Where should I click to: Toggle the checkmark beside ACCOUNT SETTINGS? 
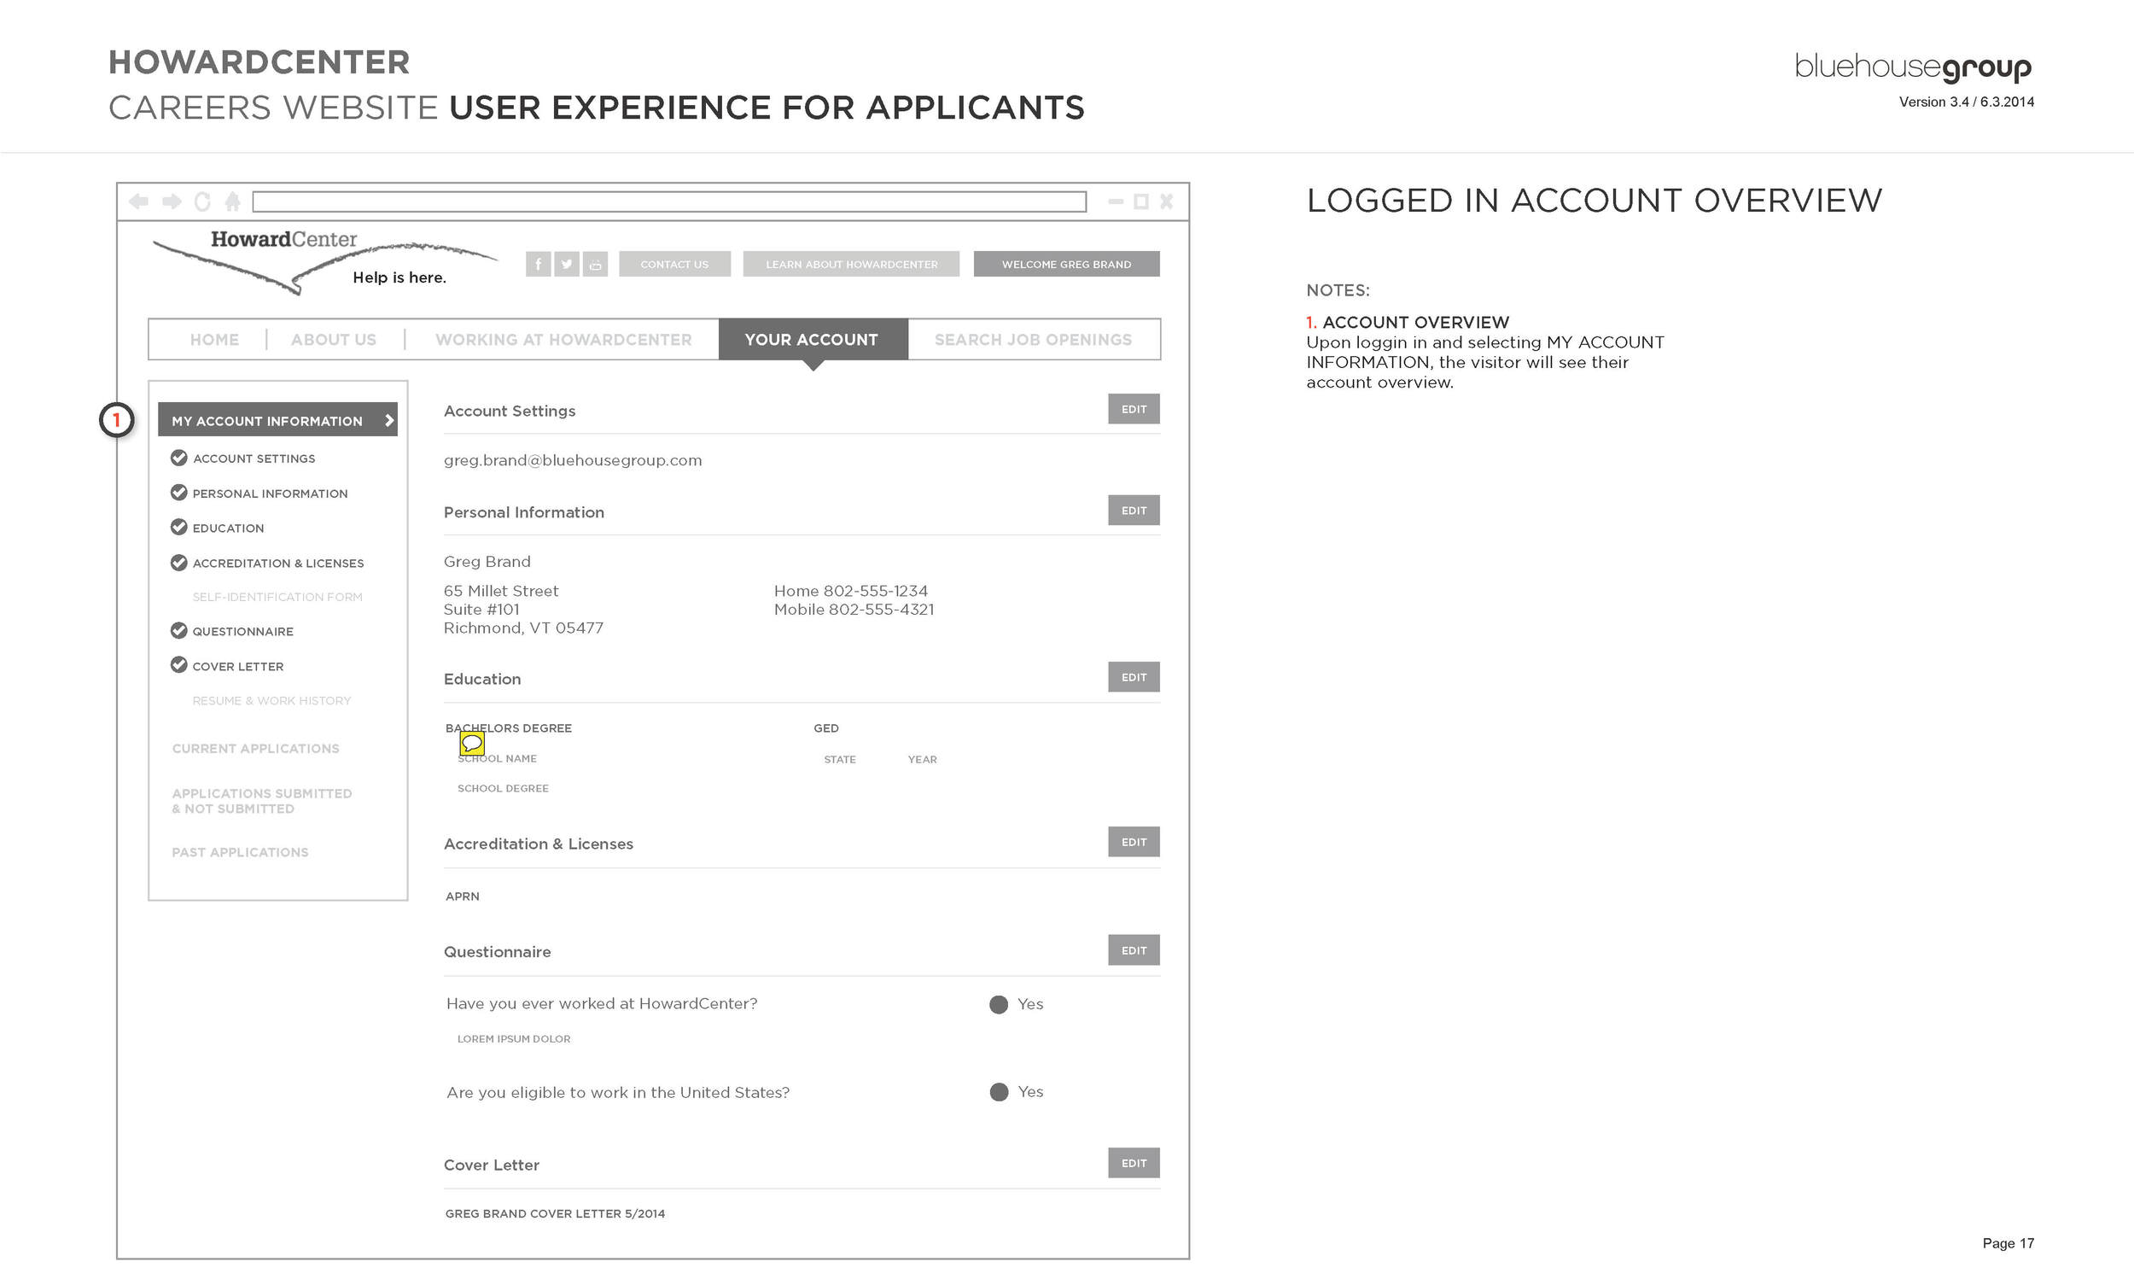(x=178, y=458)
